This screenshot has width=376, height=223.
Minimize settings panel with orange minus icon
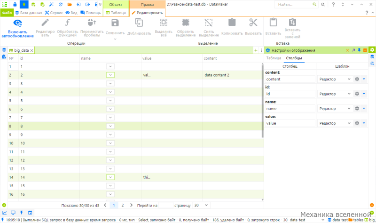[365, 50]
